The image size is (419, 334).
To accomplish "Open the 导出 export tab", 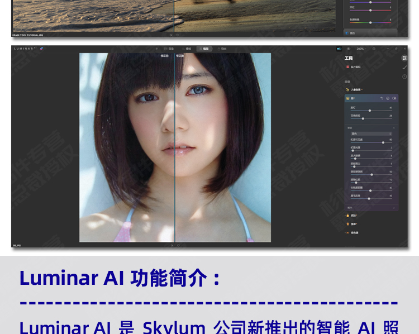I will click(222, 49).
